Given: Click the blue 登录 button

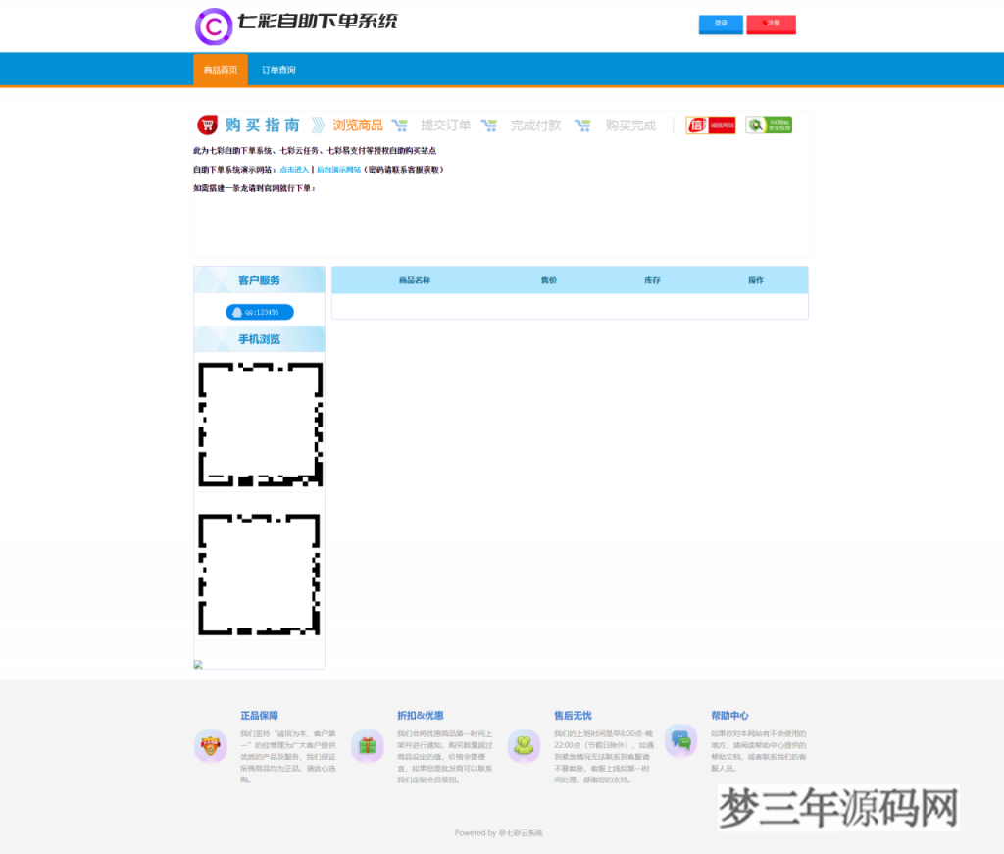Looking at the screenshot, I should point(721,25).
